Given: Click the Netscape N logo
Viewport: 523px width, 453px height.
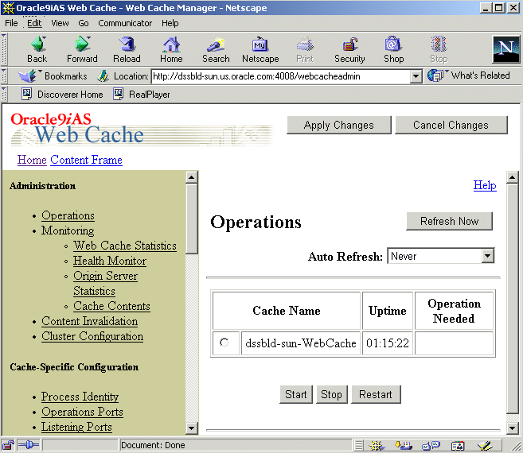Looking at the screenshot, I should [x=506, y=49].
